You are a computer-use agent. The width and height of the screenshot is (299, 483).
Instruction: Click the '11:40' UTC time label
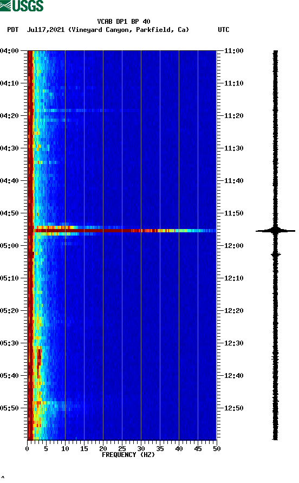tap(234, 180)
